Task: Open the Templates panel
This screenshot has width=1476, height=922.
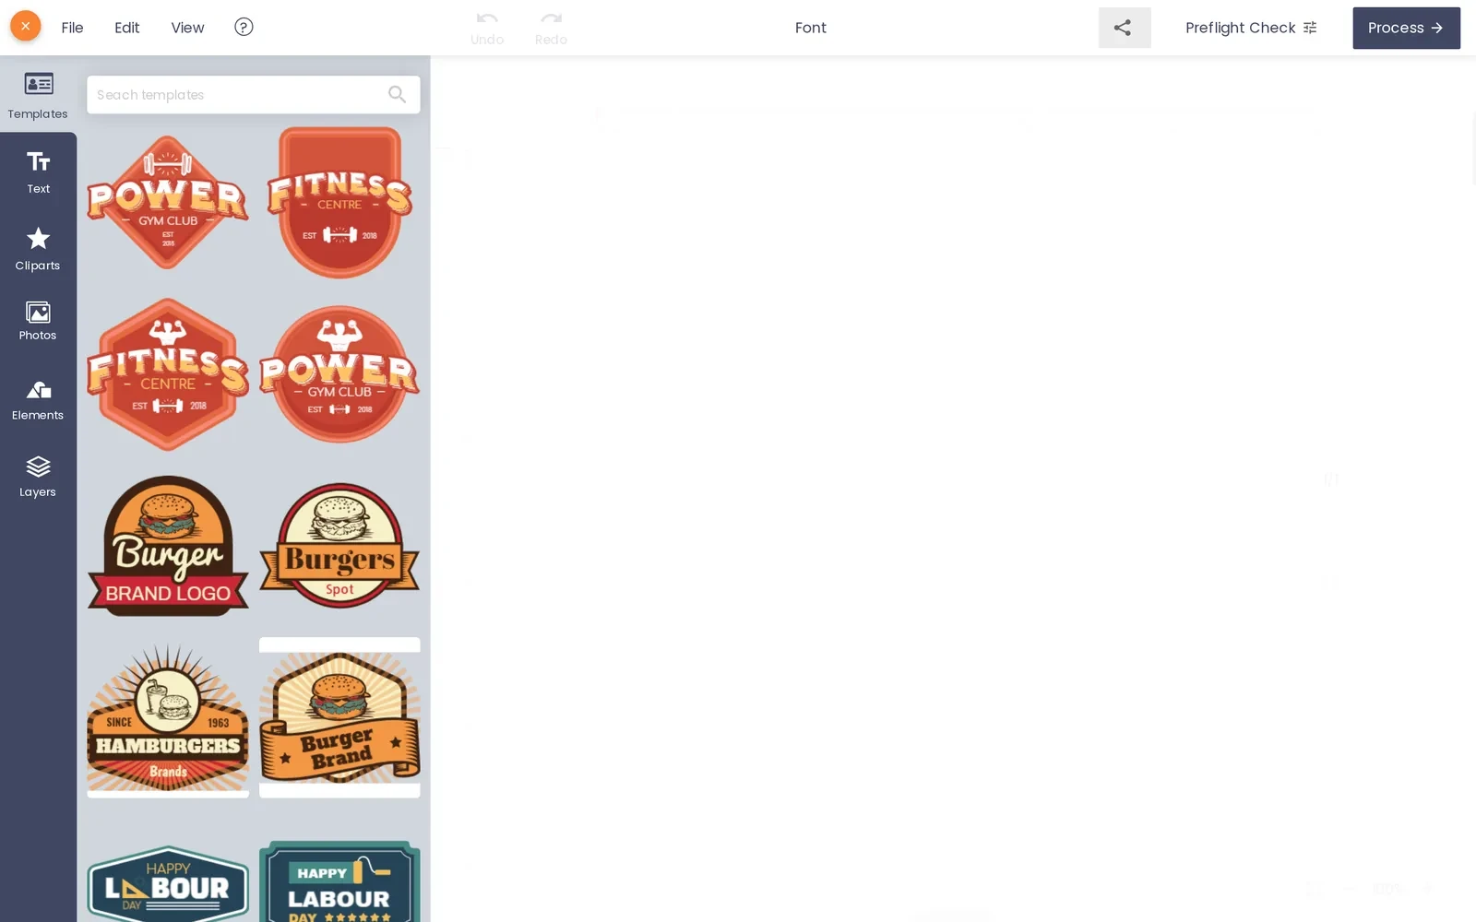Action: (38, 95)
